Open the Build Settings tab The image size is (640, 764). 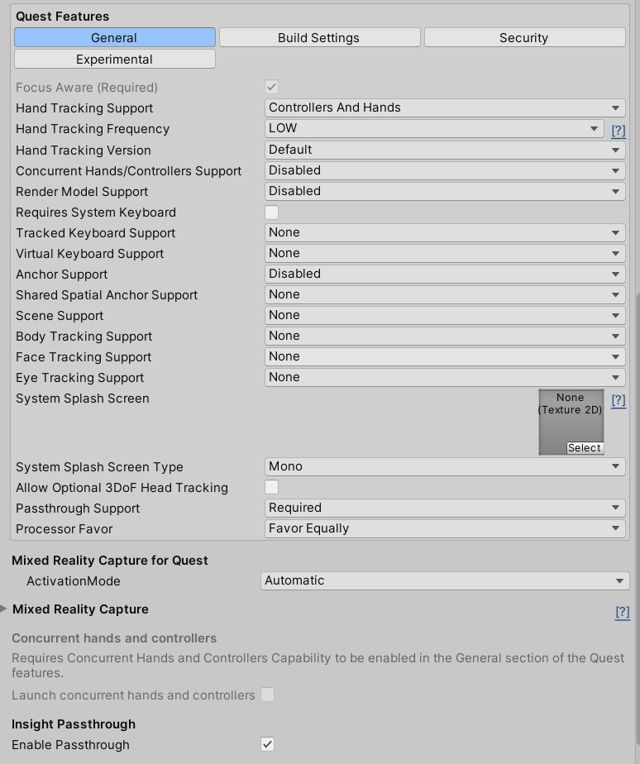coord(319,37)
